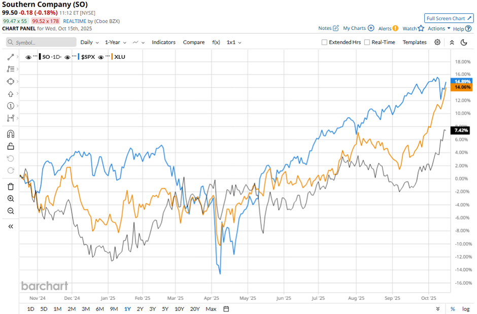The height and width of the screenshot is (314, 477).
Task: Open the Daily frequency dropdown
Action: pos(89,42)
